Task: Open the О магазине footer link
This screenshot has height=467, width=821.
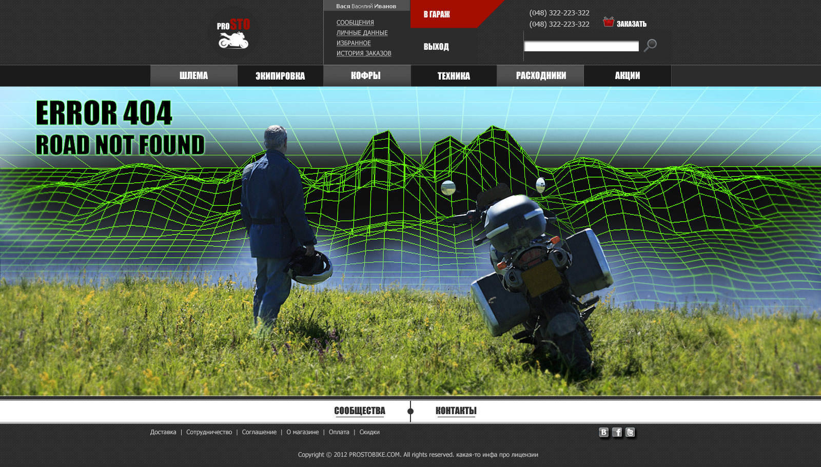Action: pyautogui.click(x=303, y=432)
